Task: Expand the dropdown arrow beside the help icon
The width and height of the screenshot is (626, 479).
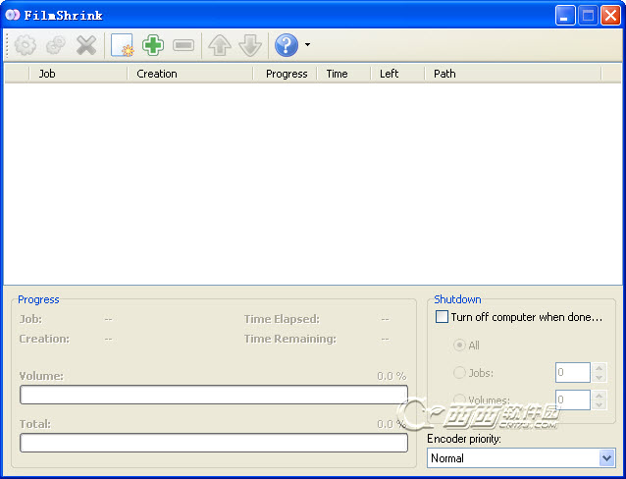Action: 307,45
